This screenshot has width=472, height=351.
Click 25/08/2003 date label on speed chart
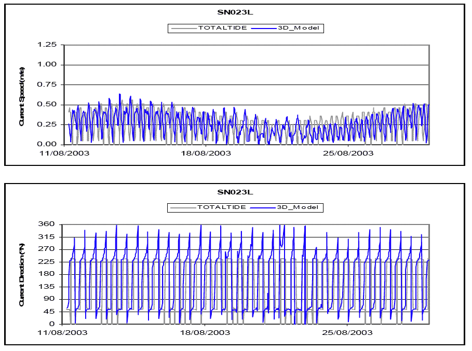pyautogui.click(x=348, y=153)
